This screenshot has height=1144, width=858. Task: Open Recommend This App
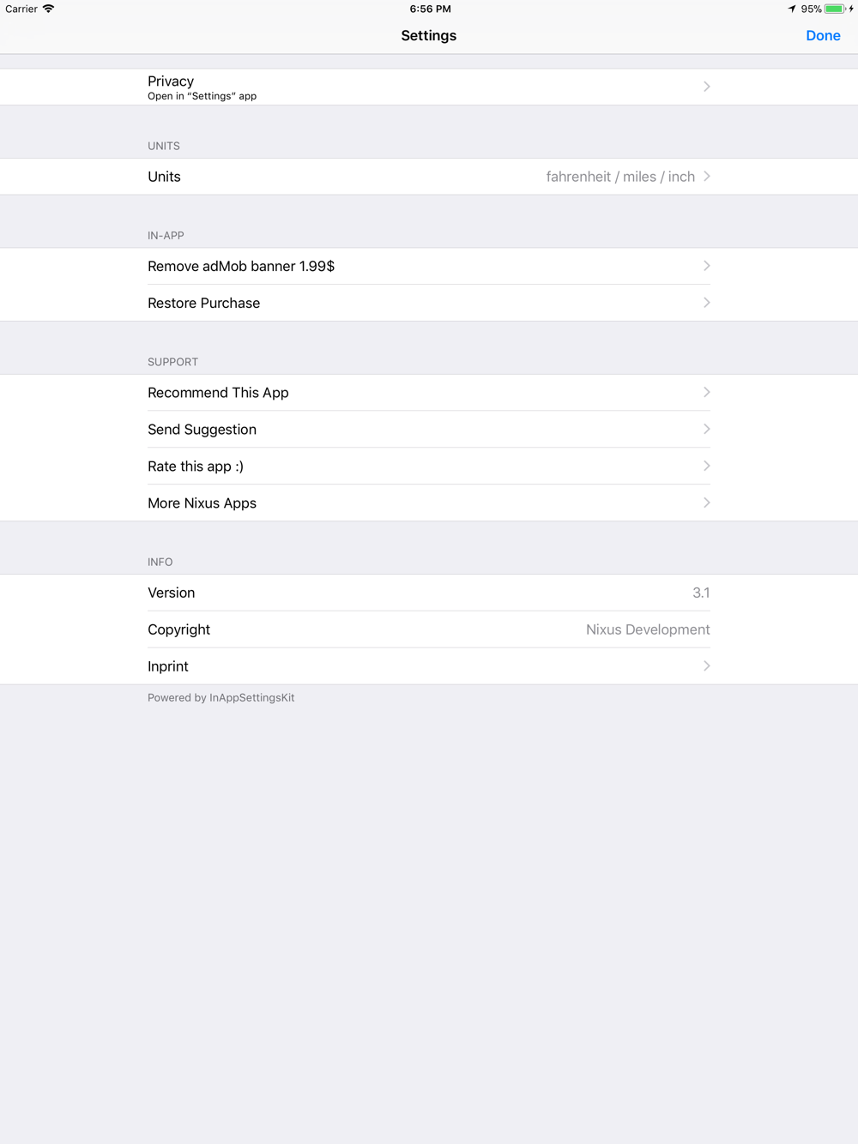click(x=428, y=393)
